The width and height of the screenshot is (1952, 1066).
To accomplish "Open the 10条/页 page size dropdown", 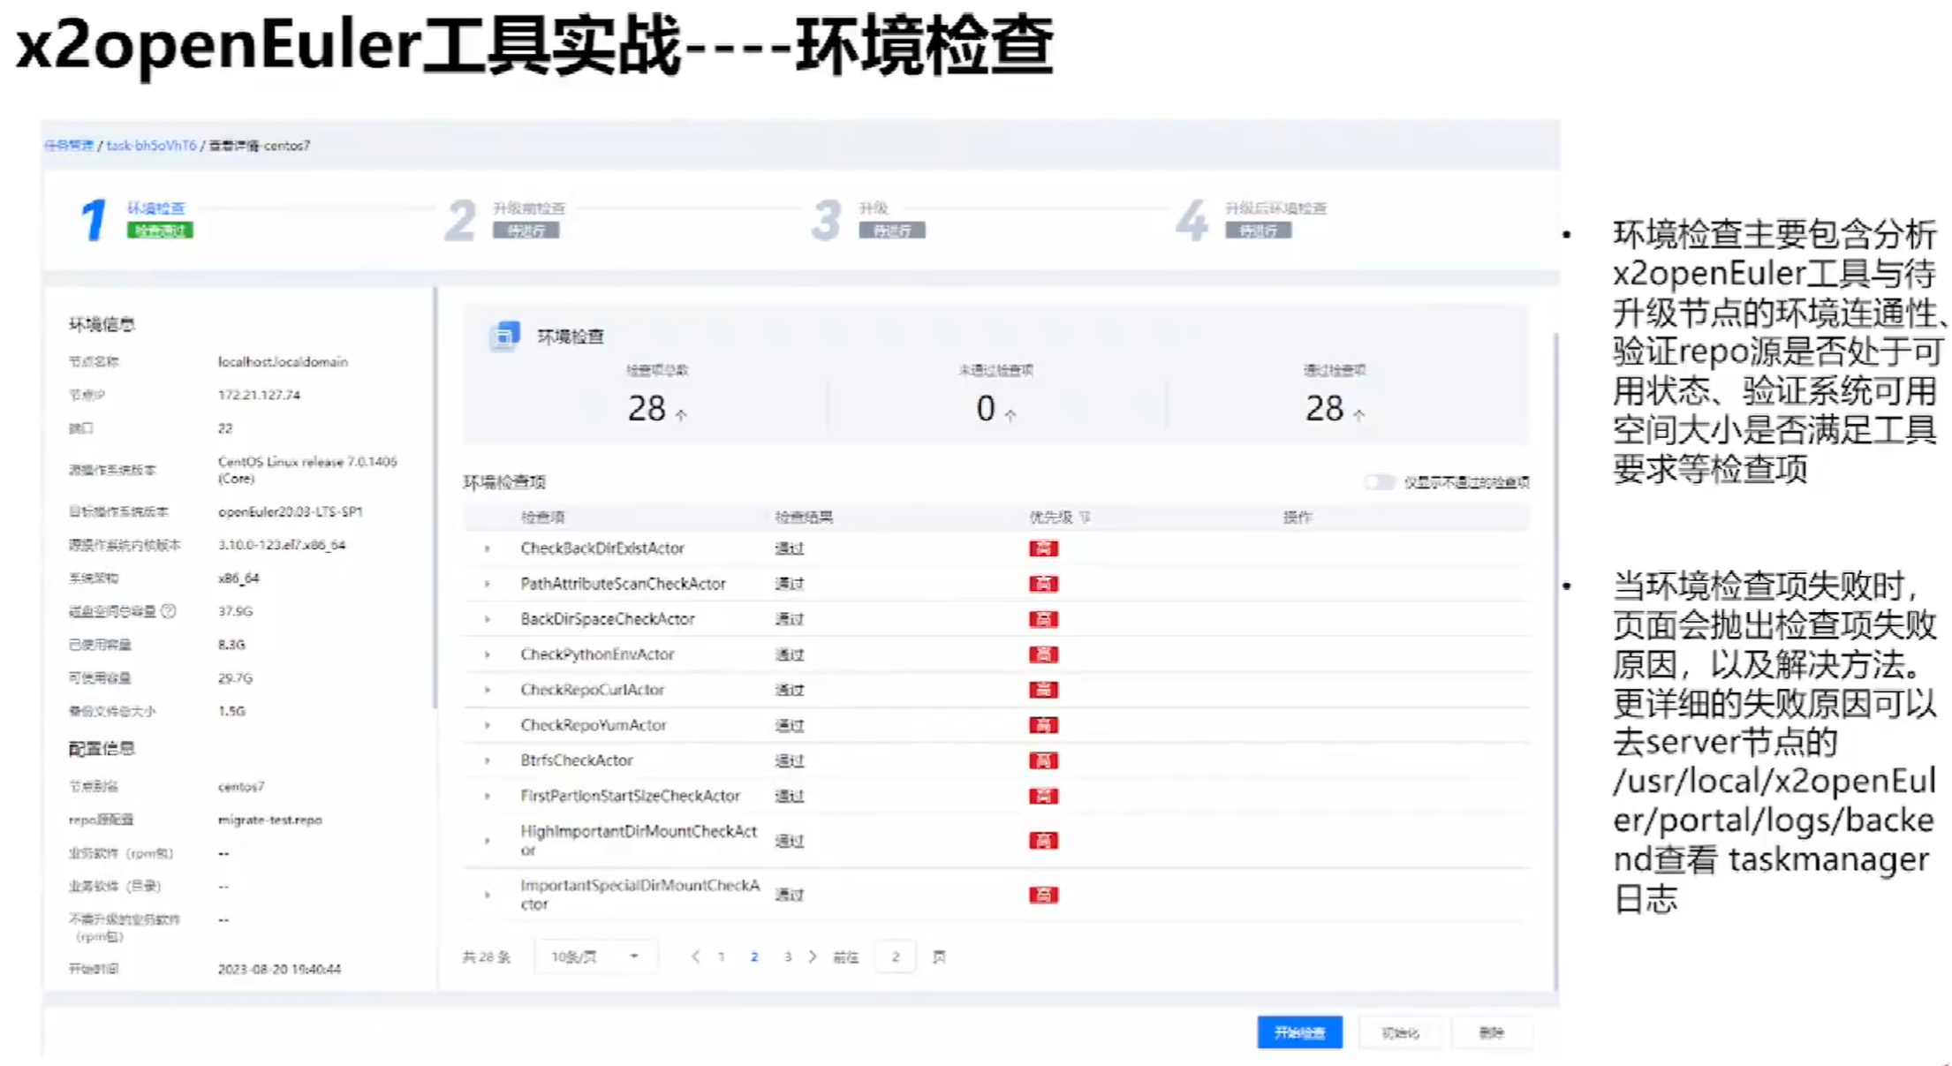I will coord(595,956).
